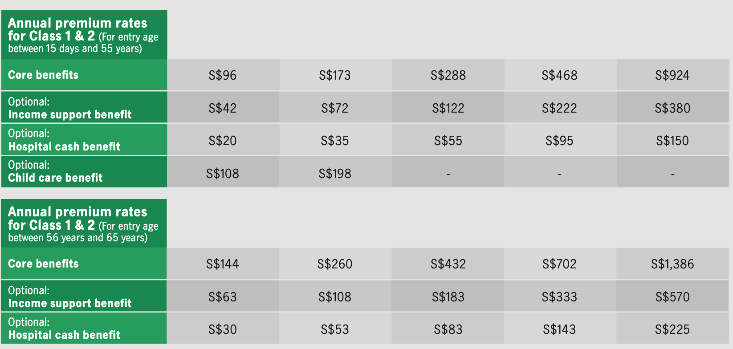Select the S$150 hospital cash cell
The image size is (733, 349).
[672, 141]
